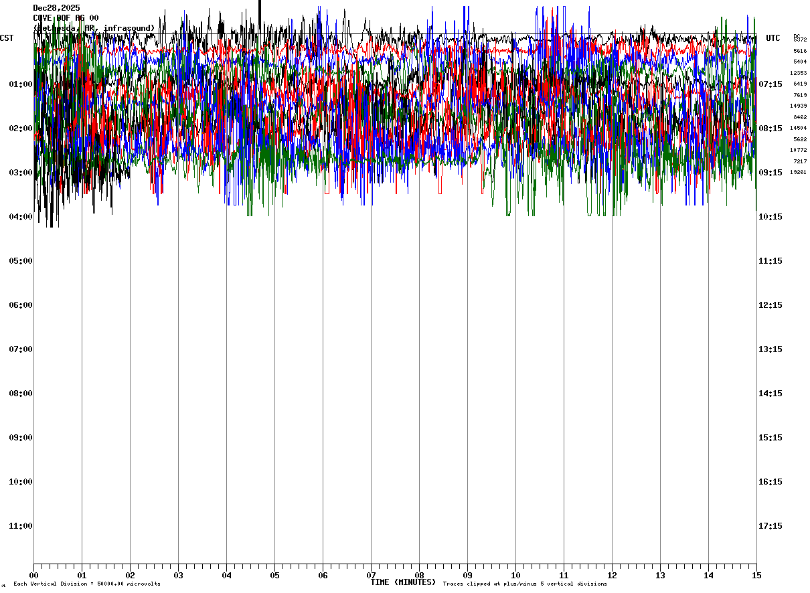Click minute 15 on the time axis
This screenshot has height=593, width=810.
point(756,576)
